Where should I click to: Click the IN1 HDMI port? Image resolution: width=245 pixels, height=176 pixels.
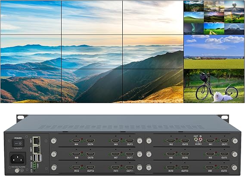[x=210, y=141]
